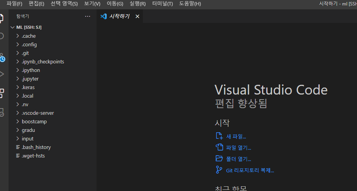The width and height of the screenshot is (357, 191).
Task: Open Source Control view with pending badge
Action: pos(2,57)
